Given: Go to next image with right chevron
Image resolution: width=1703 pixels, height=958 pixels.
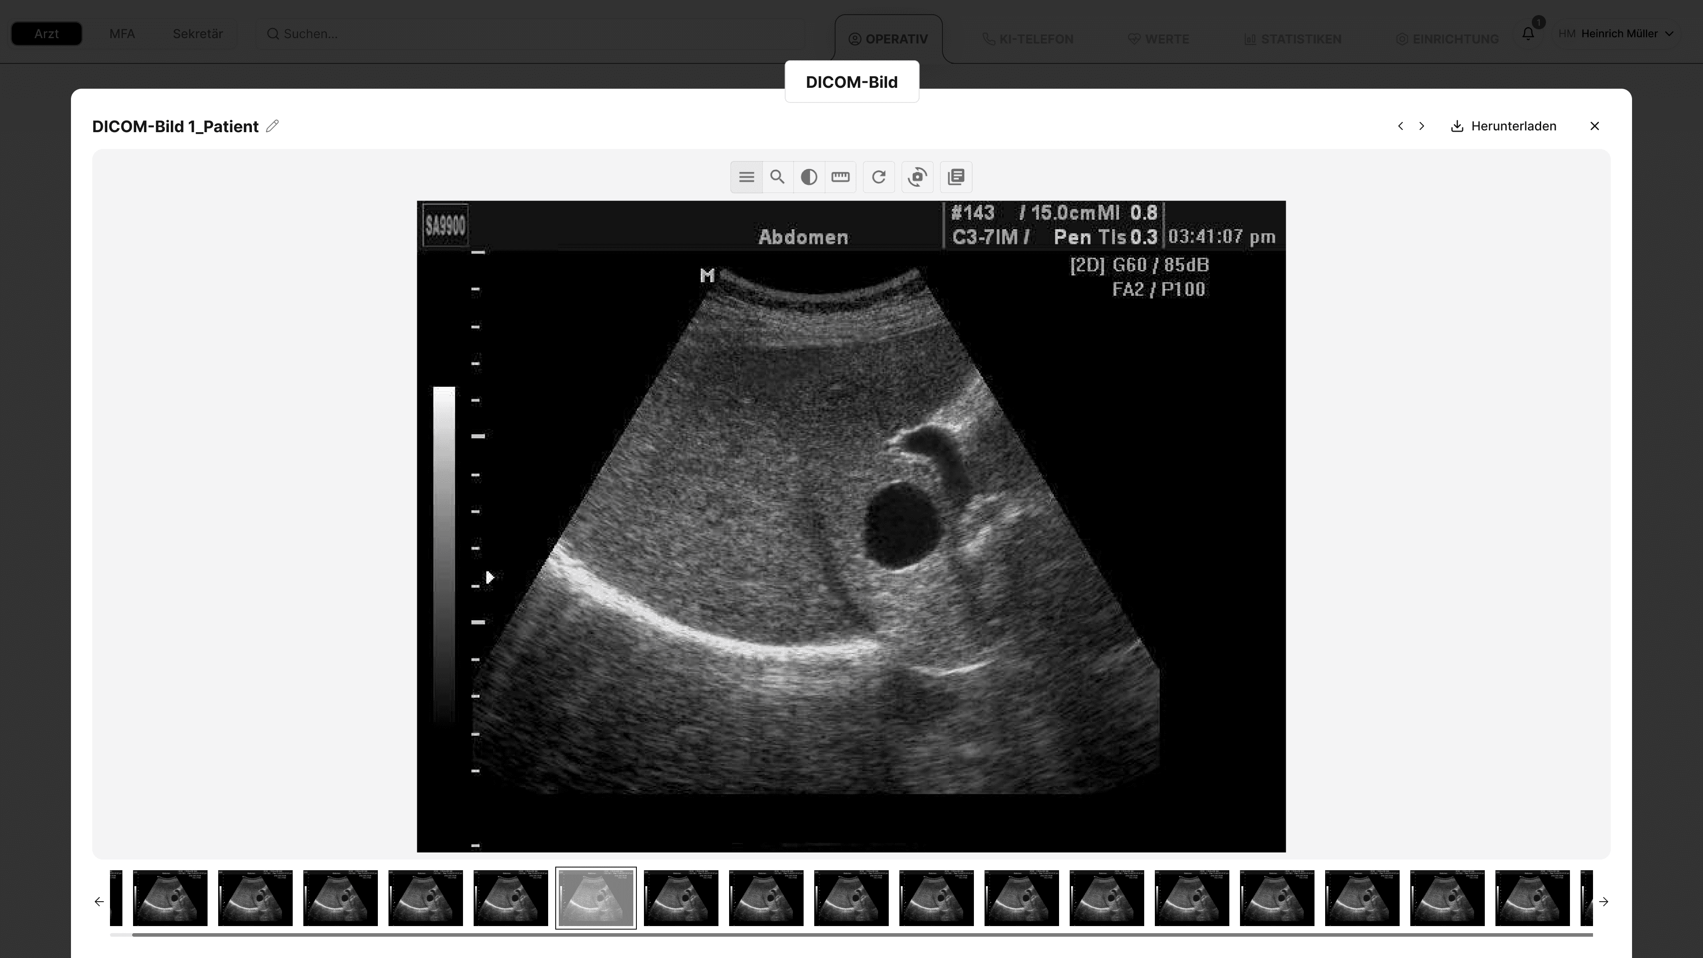Looking at the screenshot, I should coord(1421,126).
